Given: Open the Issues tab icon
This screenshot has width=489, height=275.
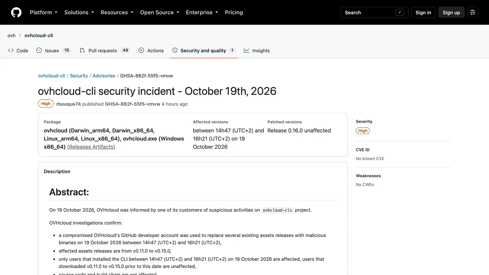Looking at the screenshot, I should pyautogui.click(x=39, y=50).
